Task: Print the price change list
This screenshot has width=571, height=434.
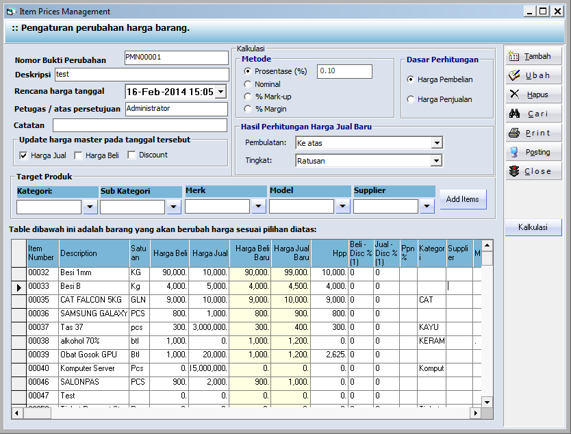Action: tap(535, 132)
